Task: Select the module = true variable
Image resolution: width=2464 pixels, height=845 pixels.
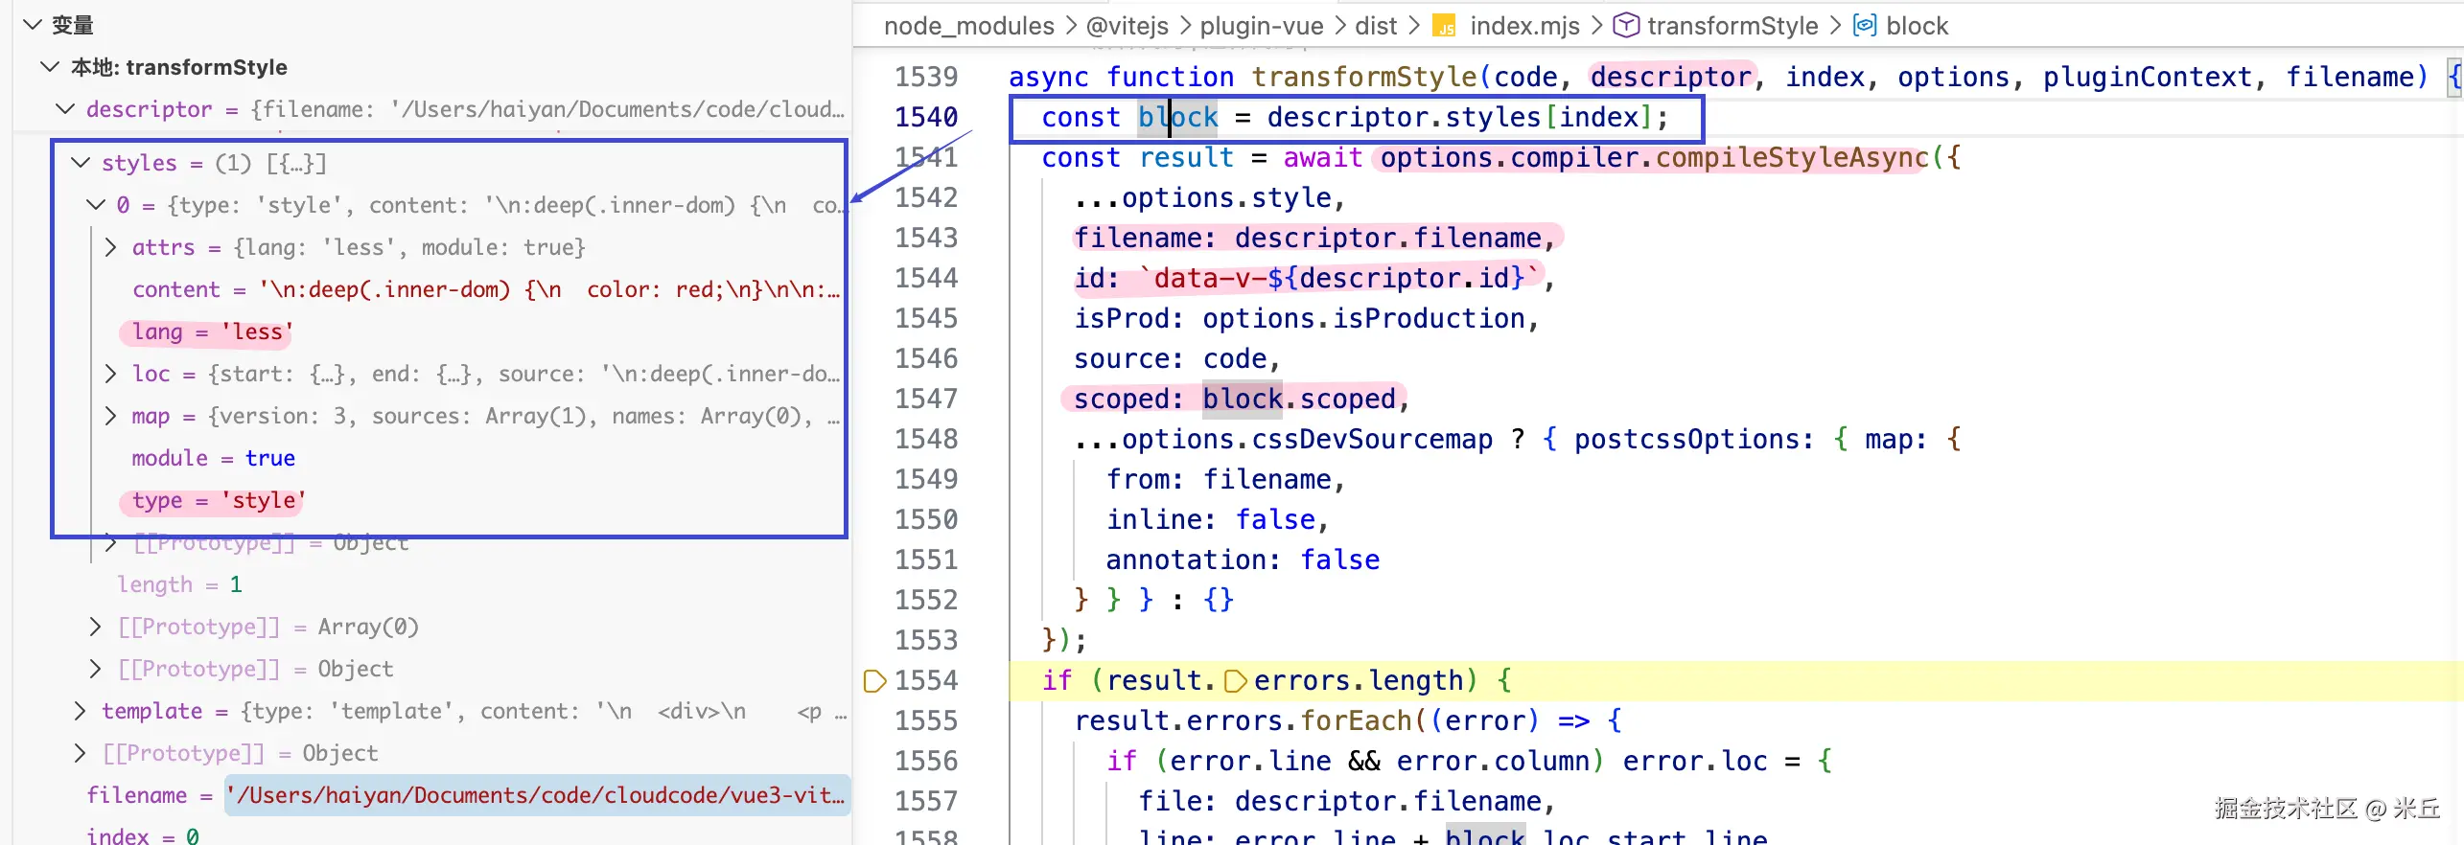Action: (x=213, y=458)
